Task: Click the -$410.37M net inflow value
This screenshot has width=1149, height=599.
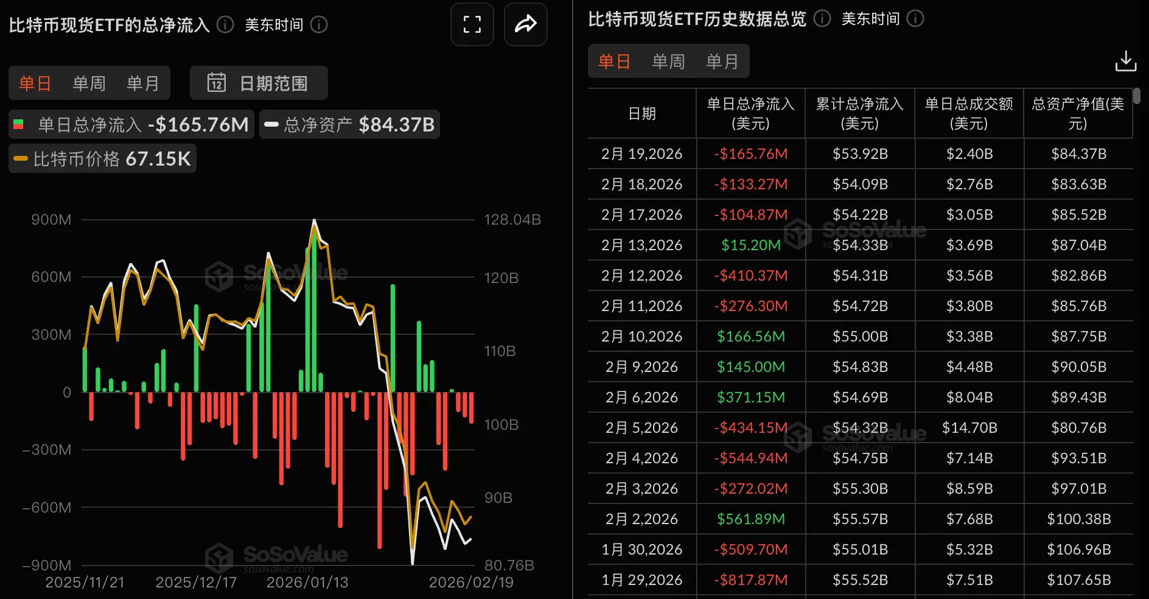Action: click(x=751, y=275)
